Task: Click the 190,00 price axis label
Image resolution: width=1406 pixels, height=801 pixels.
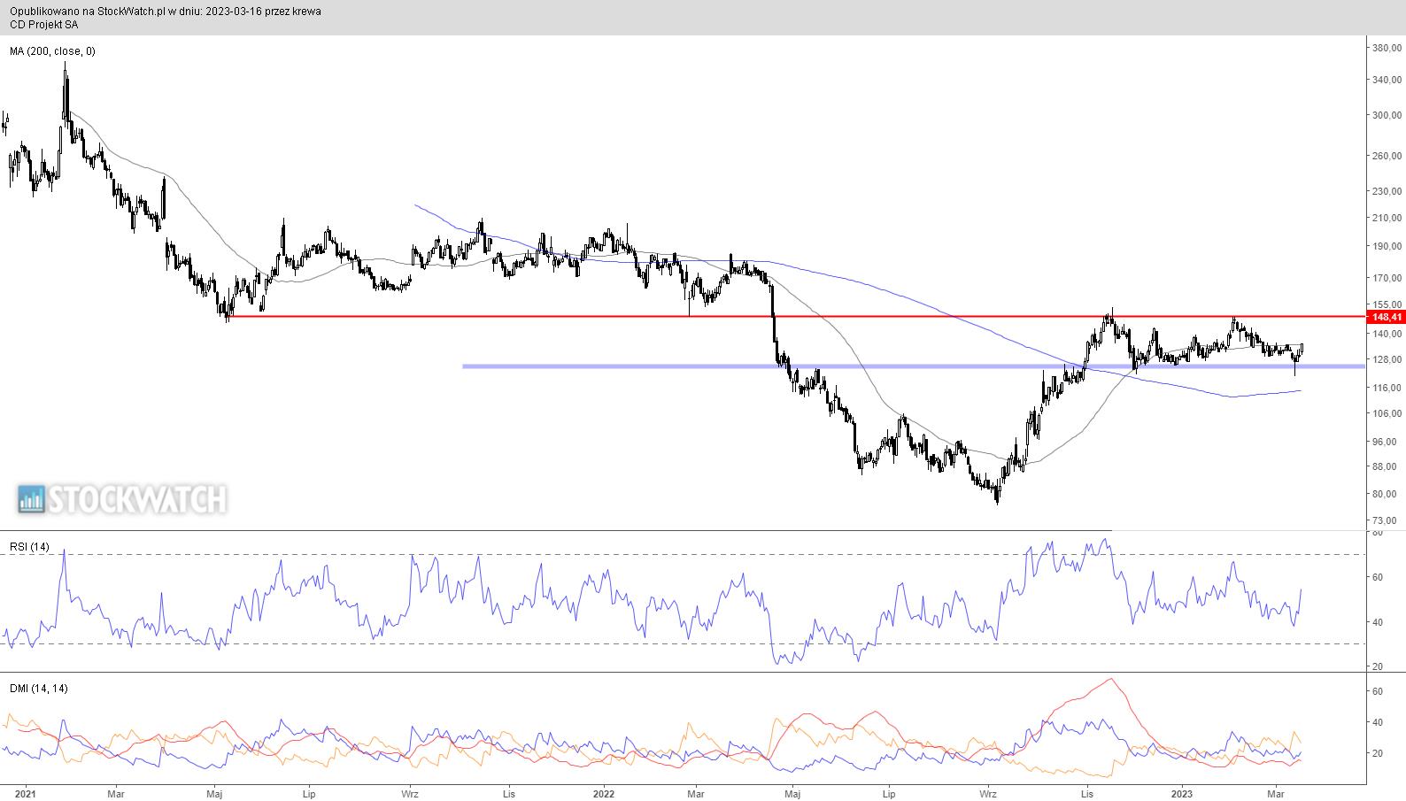Action: click(1387, 246)
